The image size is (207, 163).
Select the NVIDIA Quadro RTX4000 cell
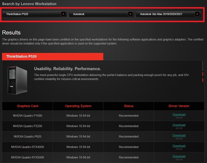(28, 147)
